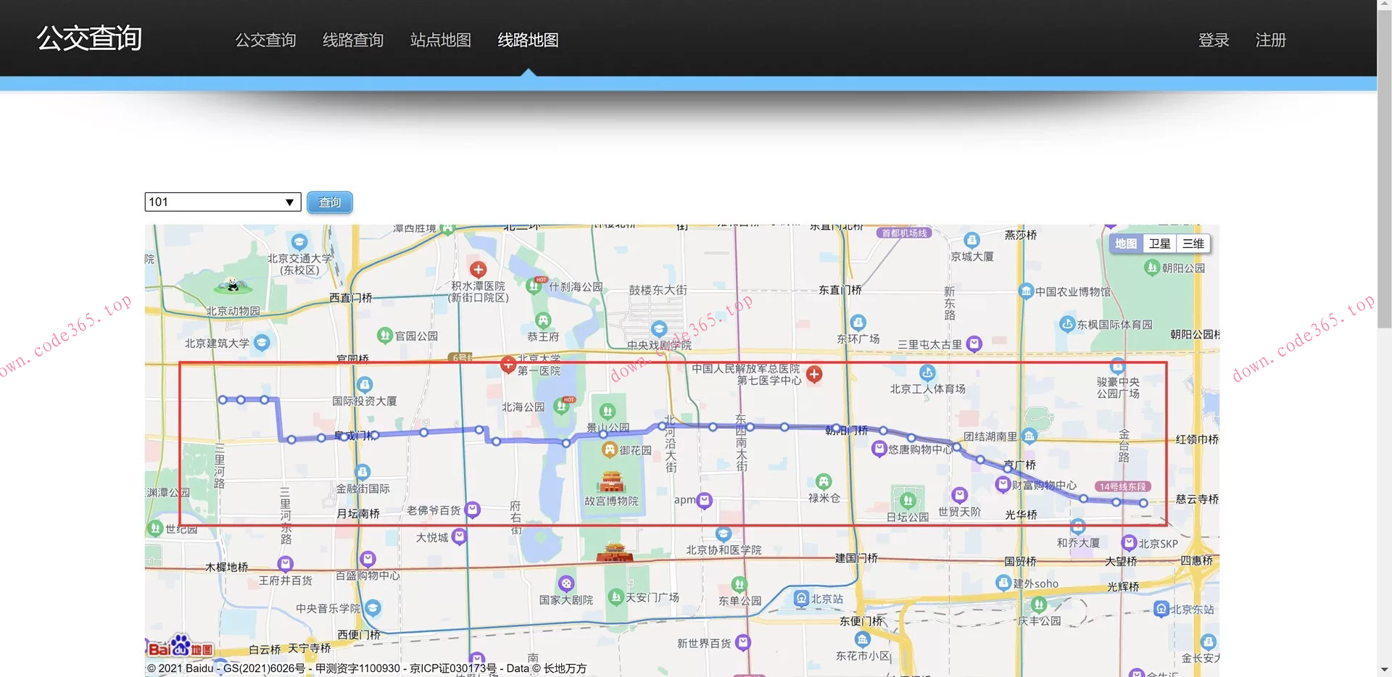Viewport: 1392px width, 677px height.
Task: Click the 14号线东段 subway line tag
Action: click(x=1123, y=486)
